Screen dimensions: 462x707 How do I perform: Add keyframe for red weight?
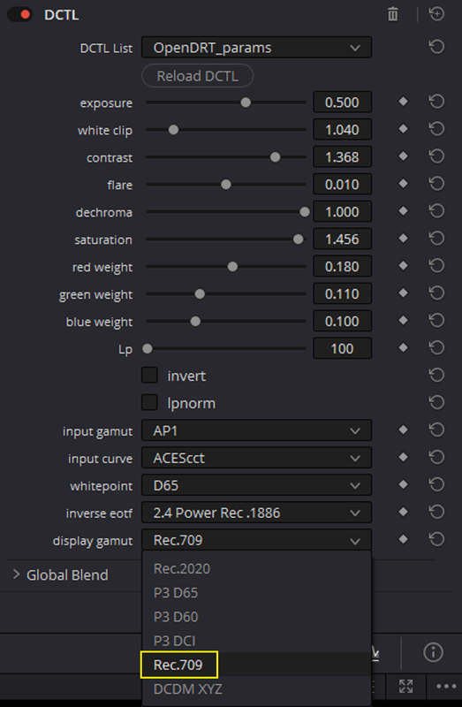click(404, 266)
